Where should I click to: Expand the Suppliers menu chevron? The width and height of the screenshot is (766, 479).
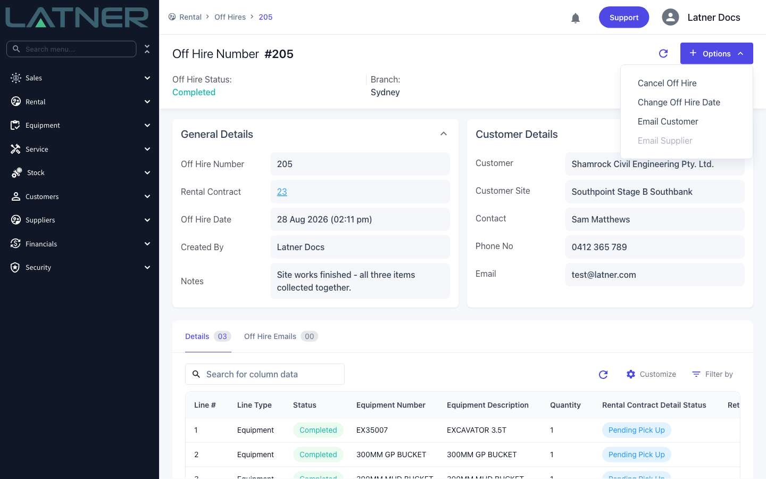click(x=147, y=220)
